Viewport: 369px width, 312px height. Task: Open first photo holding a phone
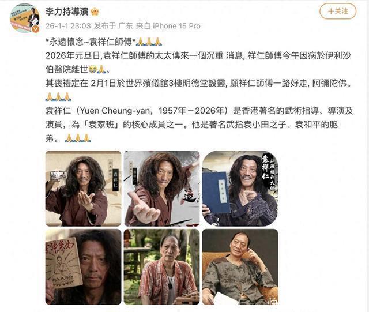pos(83,189)
